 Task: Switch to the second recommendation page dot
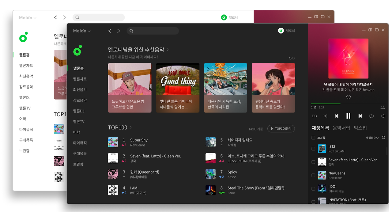(x=293, y=58)
